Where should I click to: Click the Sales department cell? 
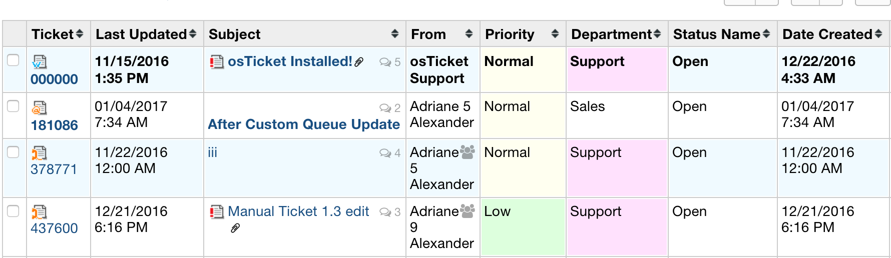coord(588,106)
